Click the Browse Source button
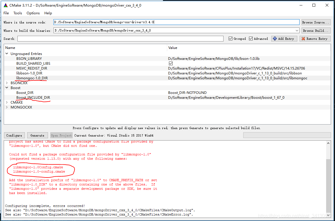This screenshot has height=221, width=335. coord(316,22)
